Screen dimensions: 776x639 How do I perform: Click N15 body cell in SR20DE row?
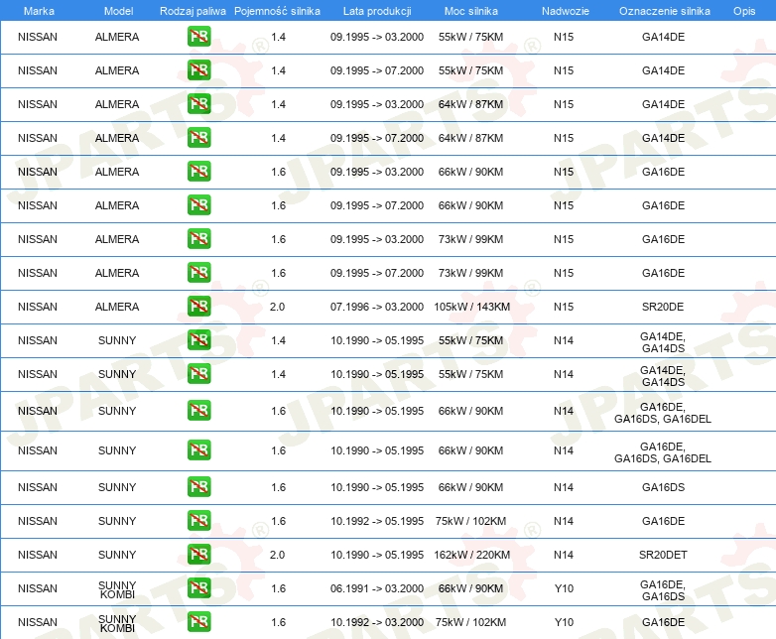point(564,307)
